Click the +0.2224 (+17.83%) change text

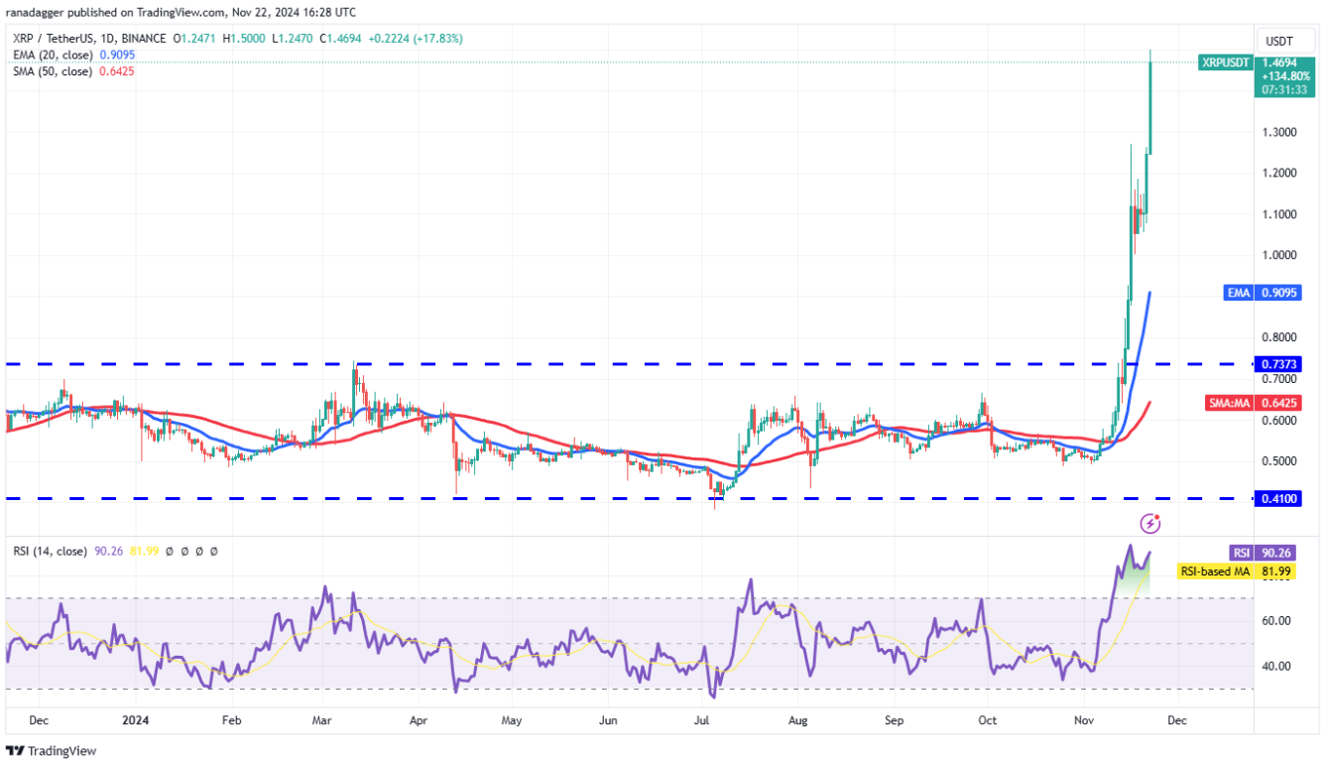[x=415, y=39]
